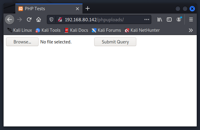Screen dimensions: 200x130
Task: Click the browser Back arrow button
Action: [x=10, y=19]
